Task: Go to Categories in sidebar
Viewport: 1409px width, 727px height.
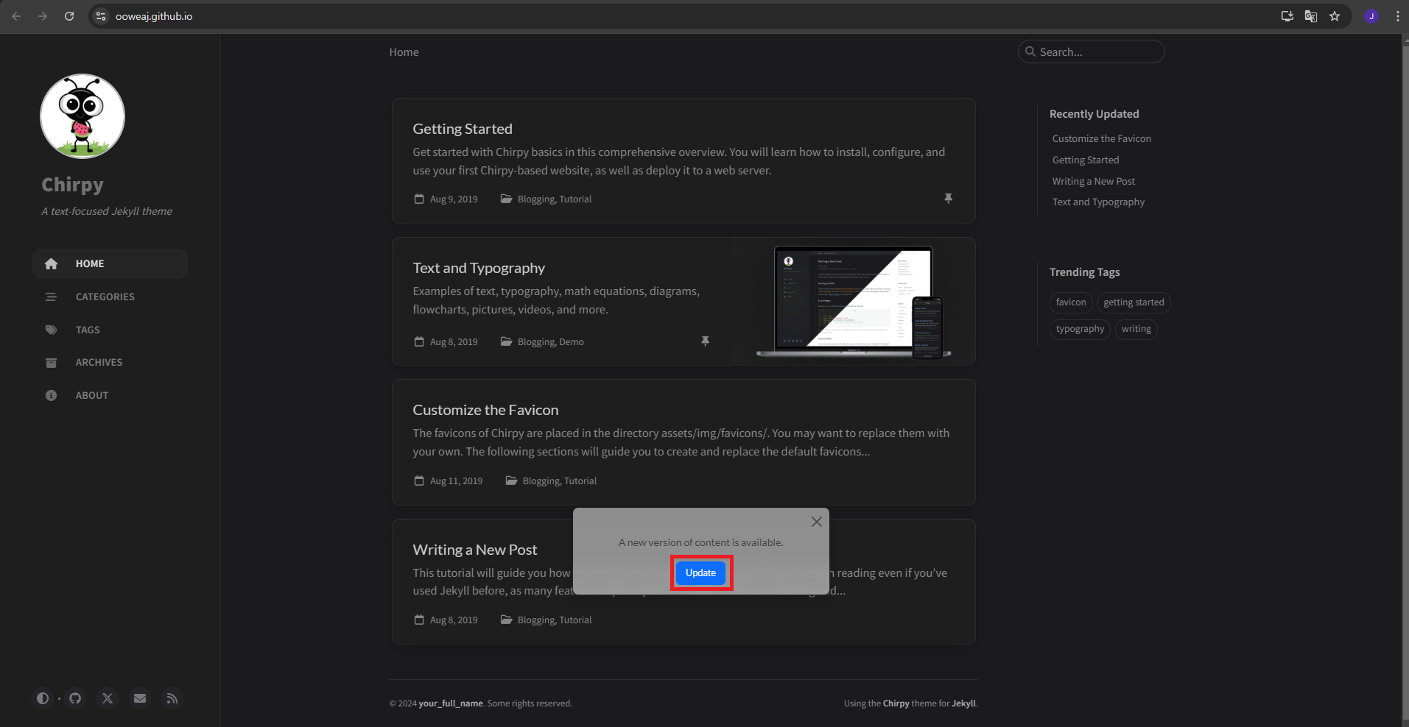Action: 105,297
